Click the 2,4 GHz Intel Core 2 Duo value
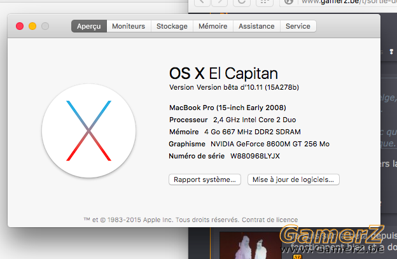The width and height of the screenshot is (397, 259). click(254, 120)
